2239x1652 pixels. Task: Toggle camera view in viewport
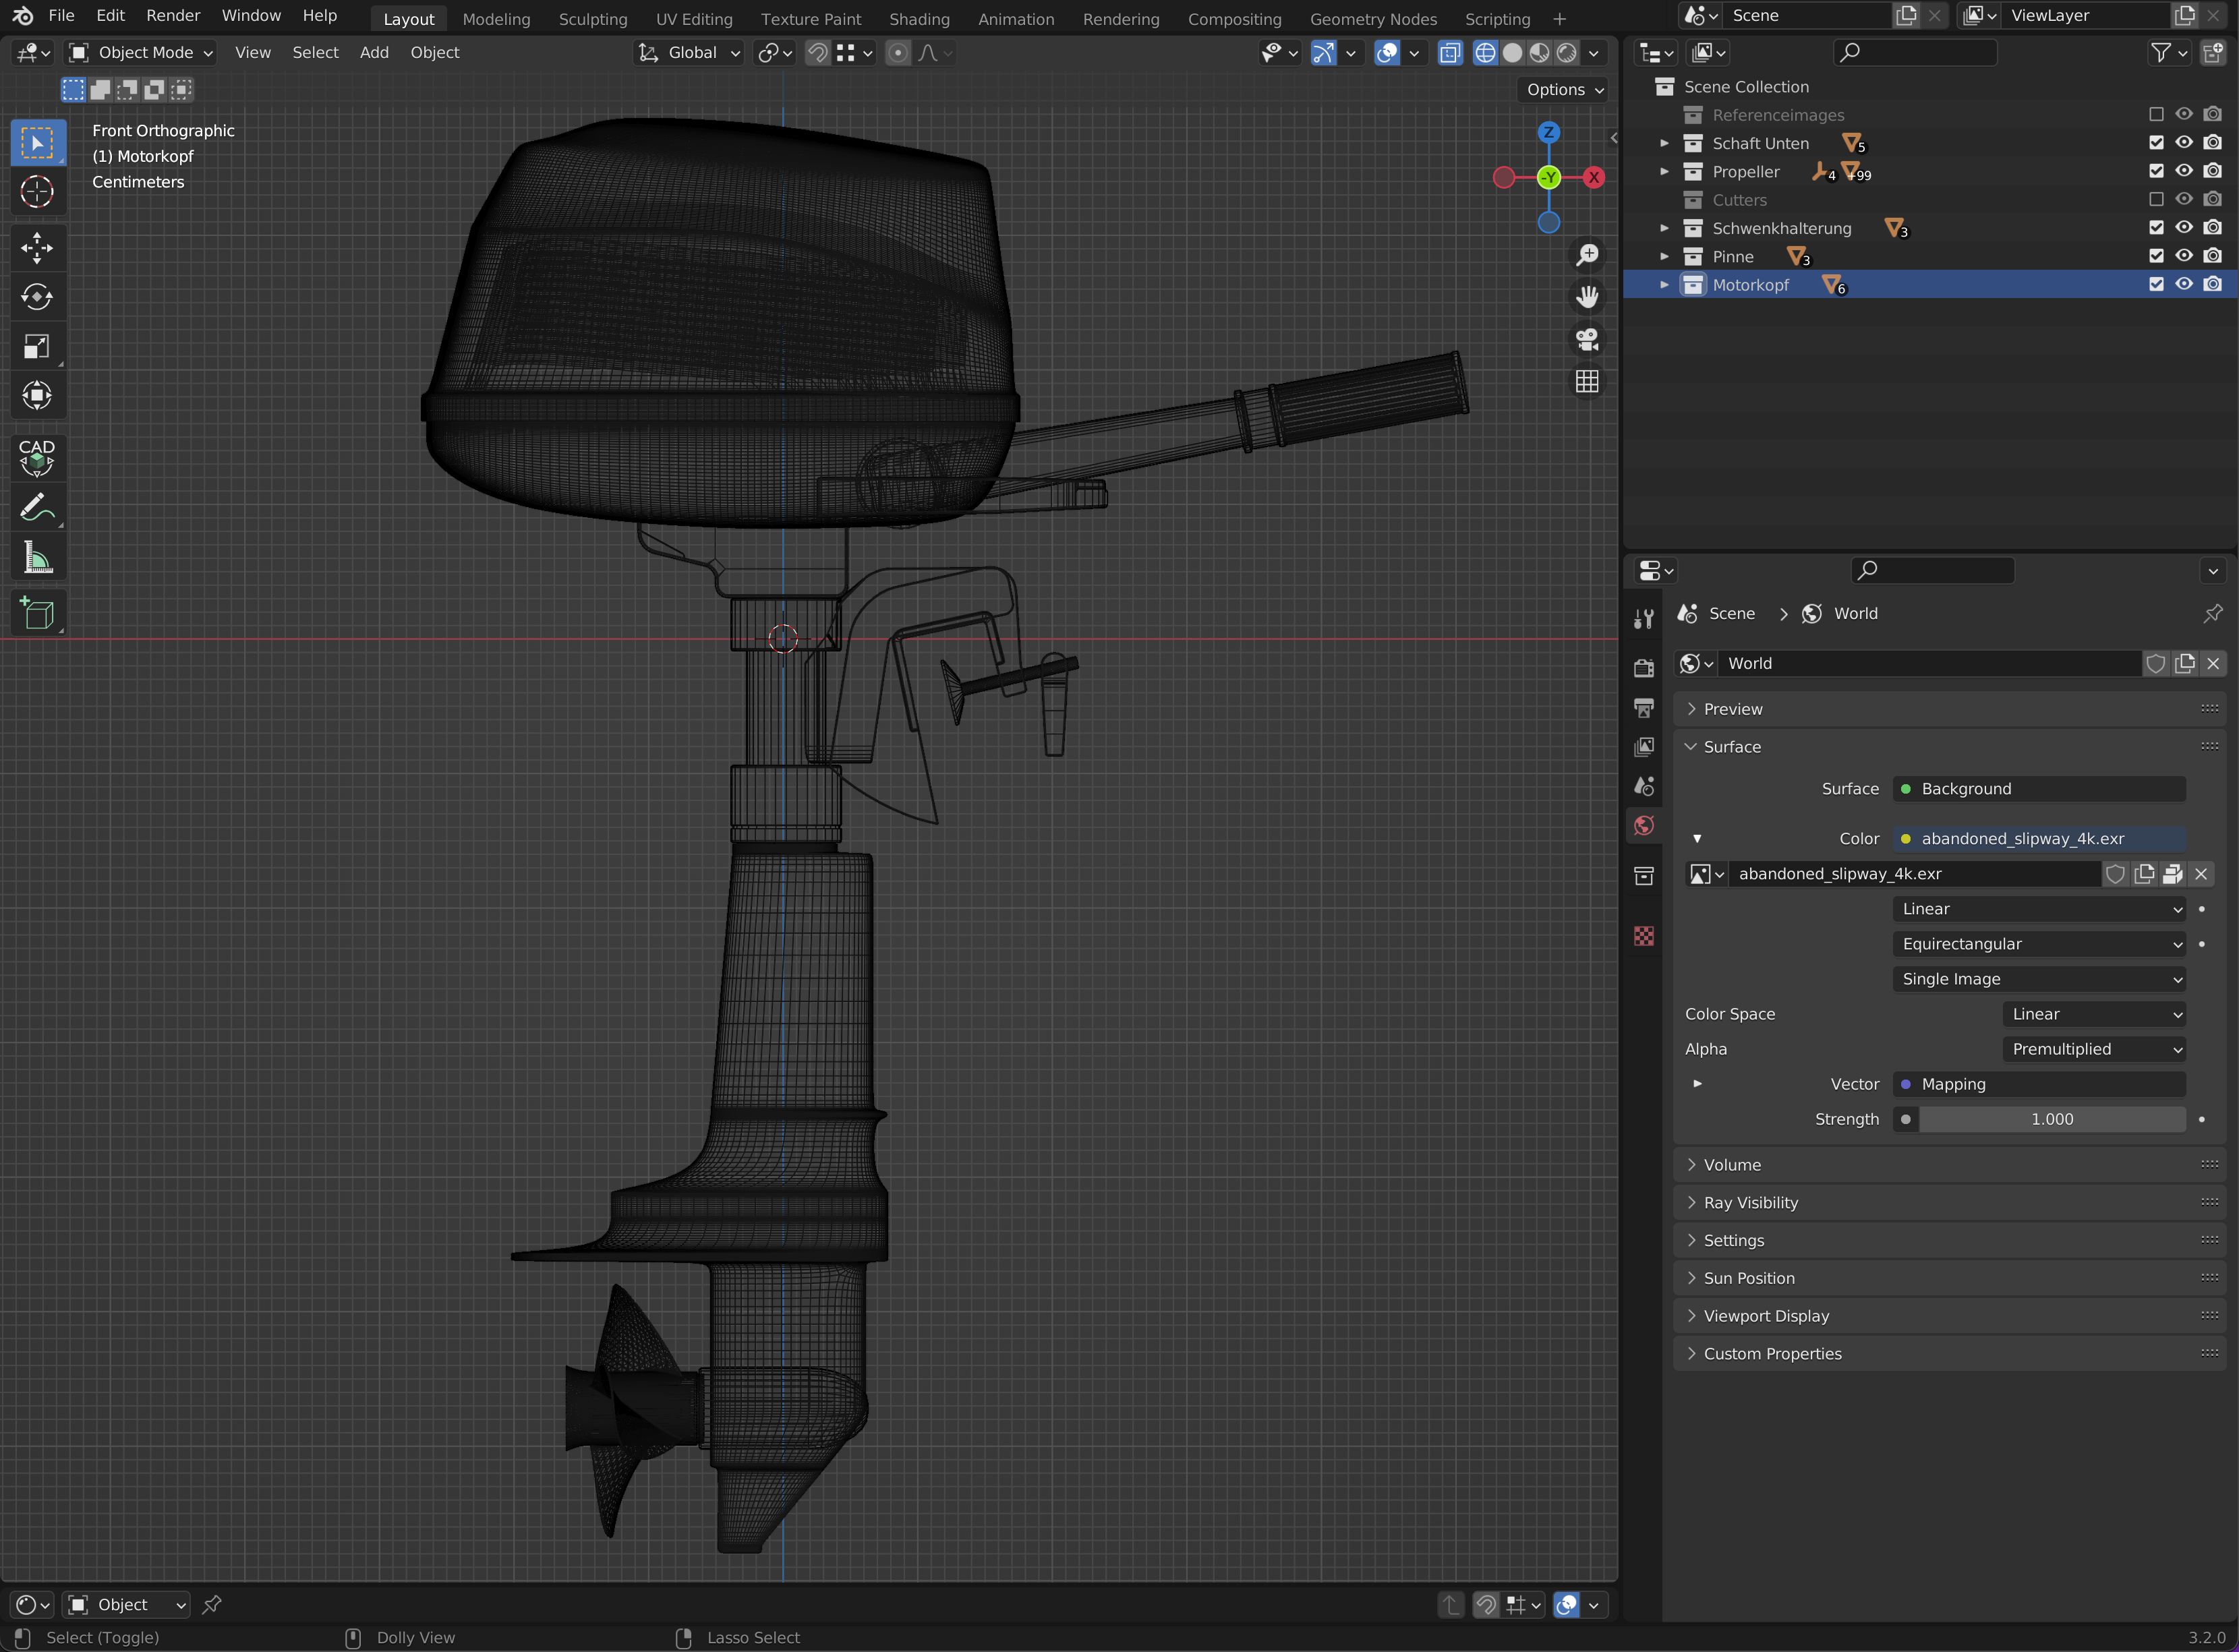pyautogui.click(x=1587, y=339)
